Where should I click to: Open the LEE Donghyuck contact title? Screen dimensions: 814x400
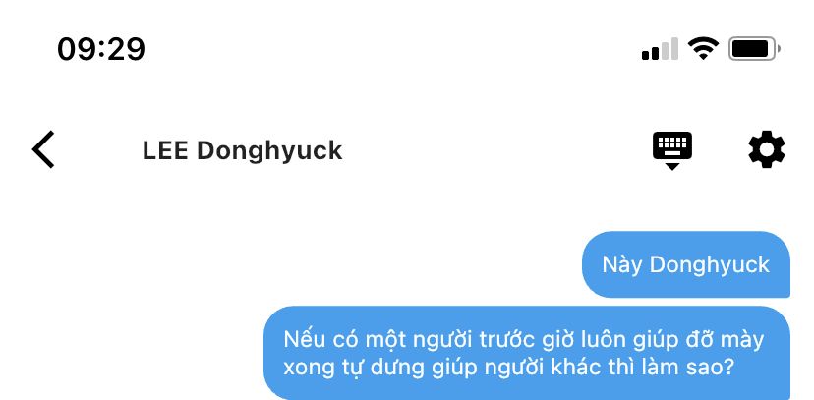tap(243, 151)
